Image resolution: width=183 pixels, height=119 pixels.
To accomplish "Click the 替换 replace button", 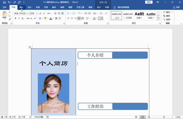I will pos(168,16).
